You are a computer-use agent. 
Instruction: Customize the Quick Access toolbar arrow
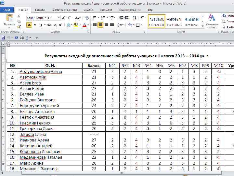[x=37, y=38]
